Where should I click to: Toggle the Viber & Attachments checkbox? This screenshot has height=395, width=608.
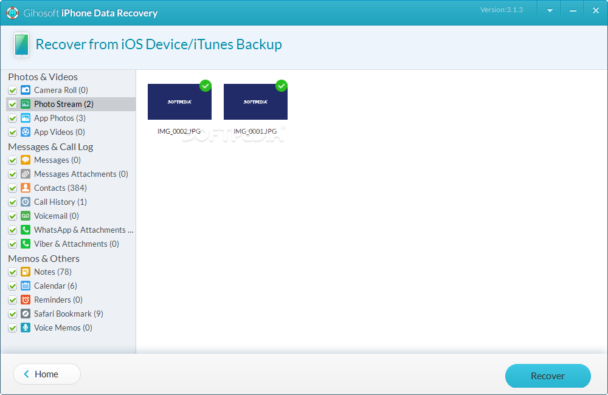tap(12, 244)
